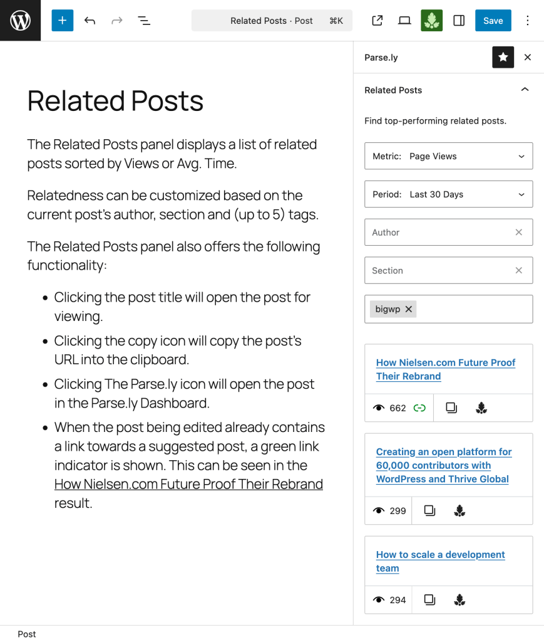This screenshot has height=642, width=544.
Task: Open the Period Last 30 Days dropdown
Action: pos(448,194)
